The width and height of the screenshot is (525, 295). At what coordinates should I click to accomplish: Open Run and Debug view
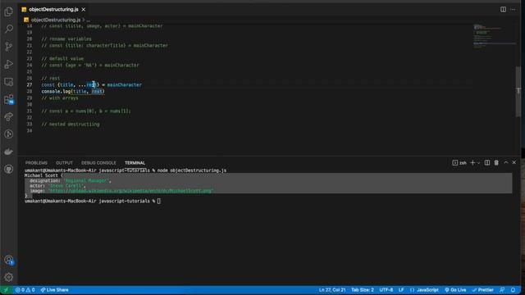coord(9,64)
